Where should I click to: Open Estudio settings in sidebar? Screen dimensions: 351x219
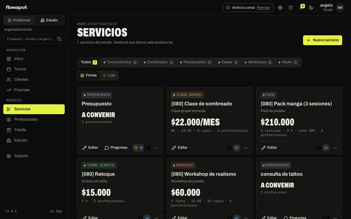tap(34, 140)
